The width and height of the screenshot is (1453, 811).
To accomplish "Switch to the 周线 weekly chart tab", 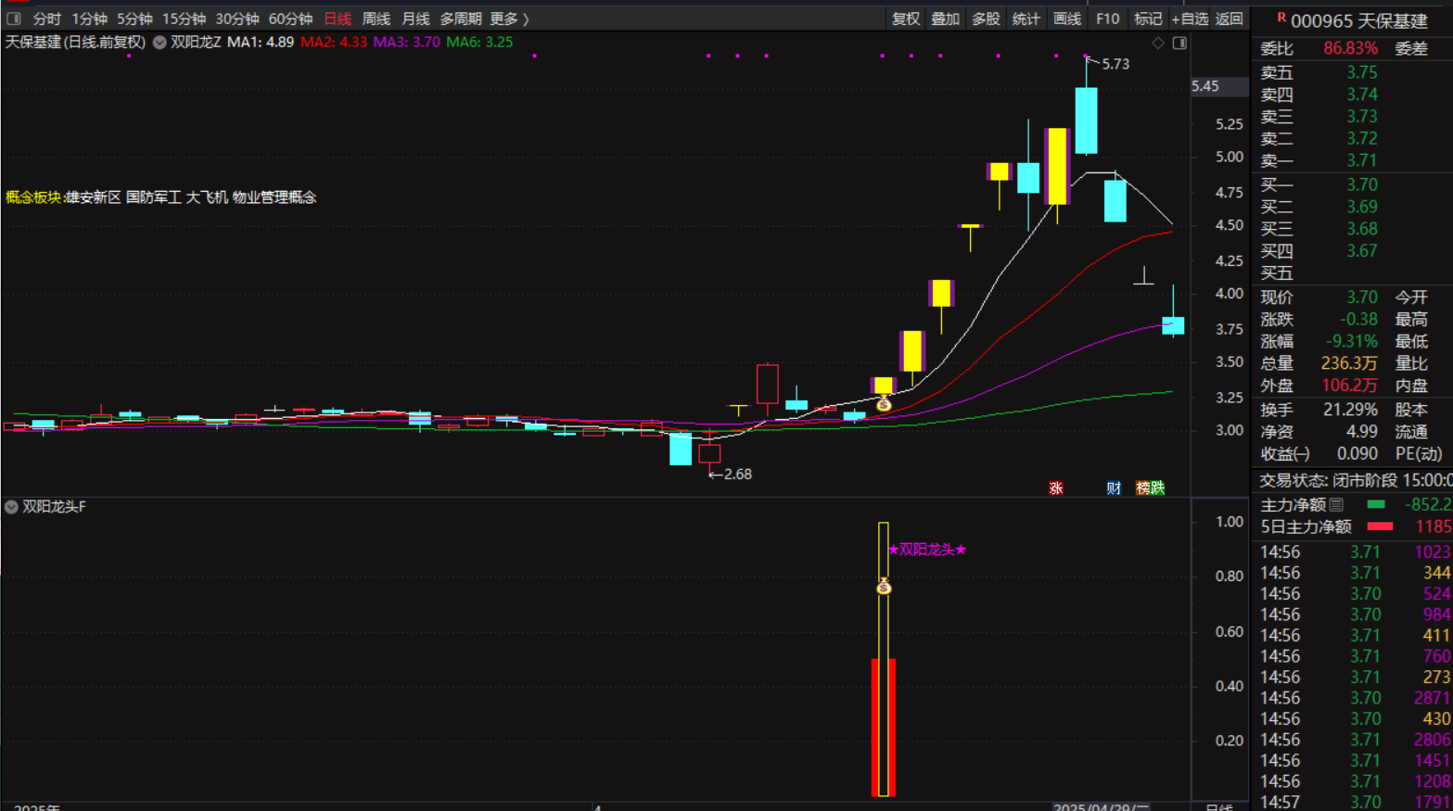I will (x=376, y=19).
